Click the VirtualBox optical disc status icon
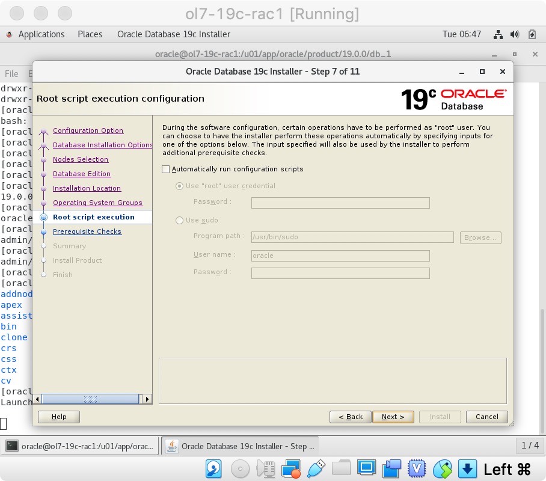546x481 pixels. tap(241, 469)
